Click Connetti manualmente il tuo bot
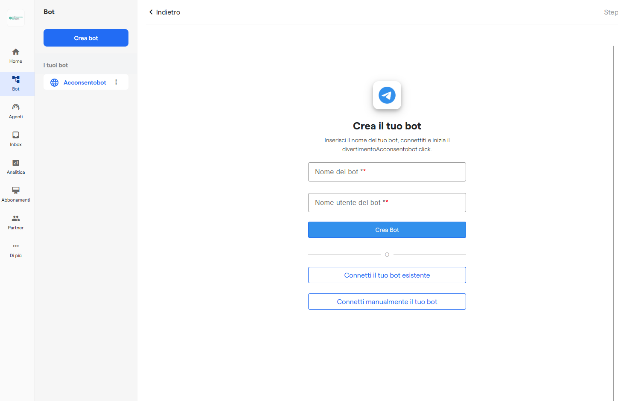Viewport: 618px width, 401px height. pyautogui.click(x=387, y=301)
